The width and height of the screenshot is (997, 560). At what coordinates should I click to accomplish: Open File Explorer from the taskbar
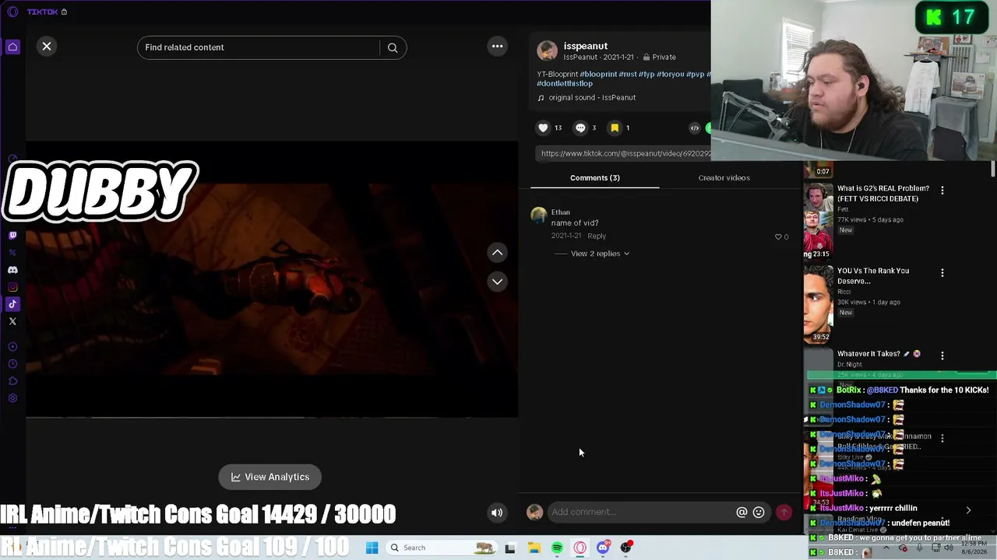point(534,548)
